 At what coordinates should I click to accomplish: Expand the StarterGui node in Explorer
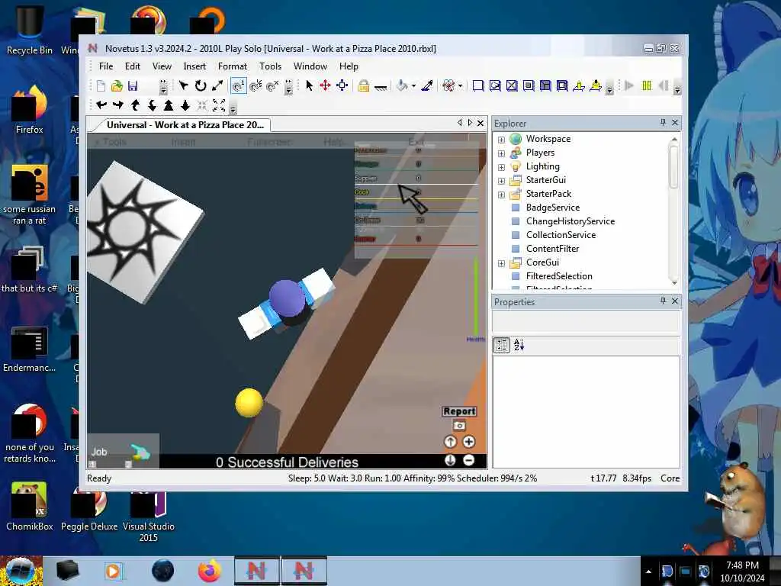[502, 181]
